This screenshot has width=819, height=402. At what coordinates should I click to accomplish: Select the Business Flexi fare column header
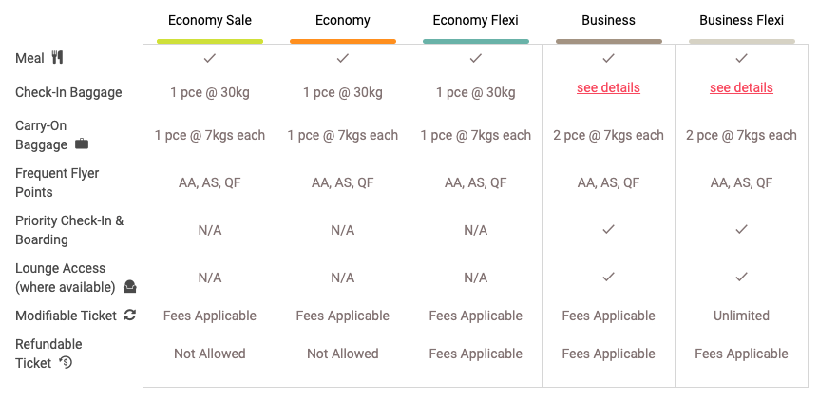[742, 20]
